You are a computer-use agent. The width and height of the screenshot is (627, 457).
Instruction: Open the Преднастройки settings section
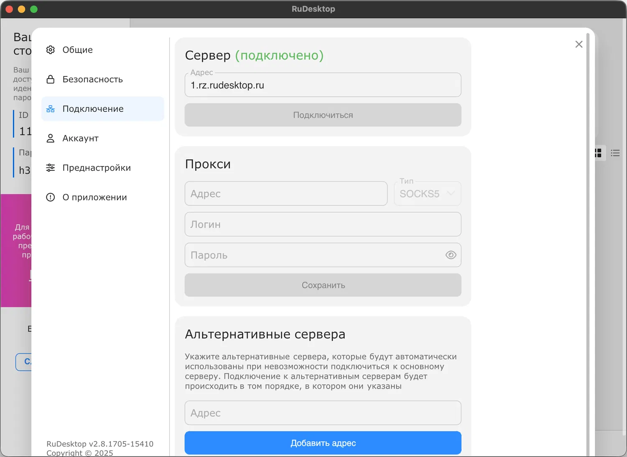coord(103,168)
